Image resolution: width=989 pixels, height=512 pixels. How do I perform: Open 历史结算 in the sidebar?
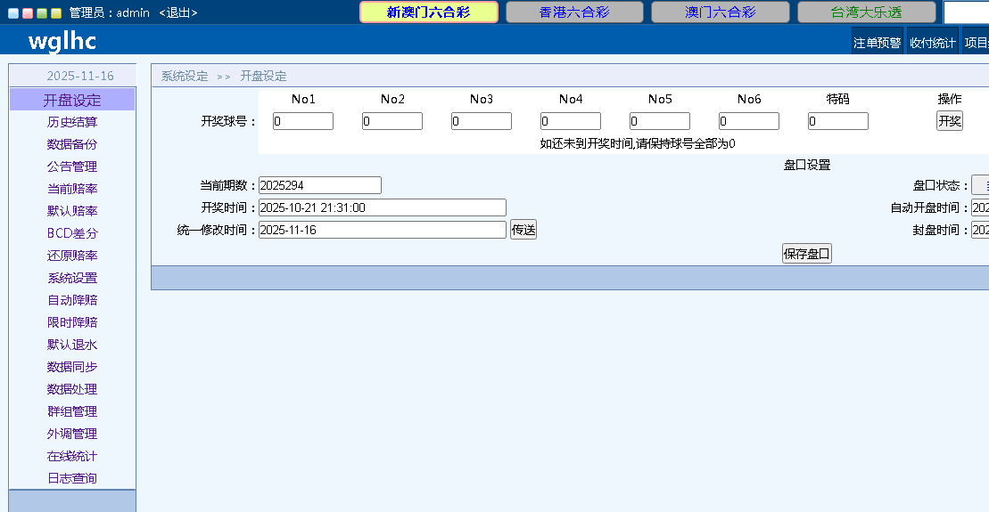(72, 122)
